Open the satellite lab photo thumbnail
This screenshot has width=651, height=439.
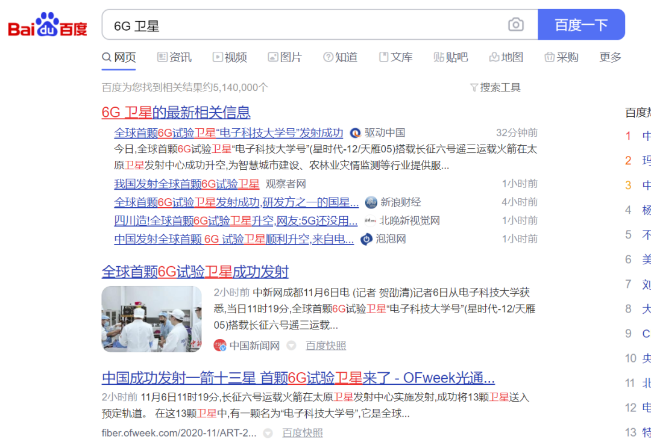pyautogui.click(x=151, y=319)
